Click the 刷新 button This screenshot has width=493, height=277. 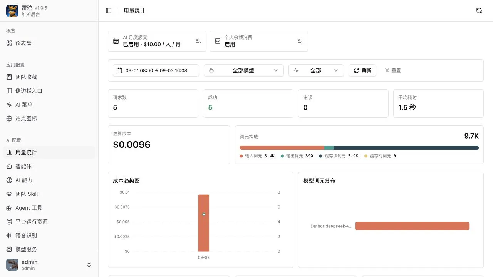coord(362,70)
